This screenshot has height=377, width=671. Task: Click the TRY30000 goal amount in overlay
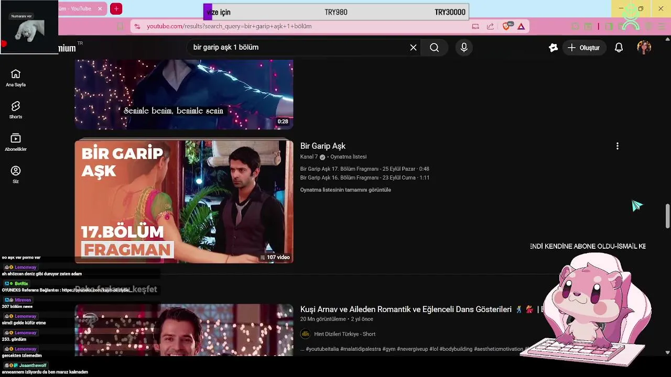pos(450,12)
